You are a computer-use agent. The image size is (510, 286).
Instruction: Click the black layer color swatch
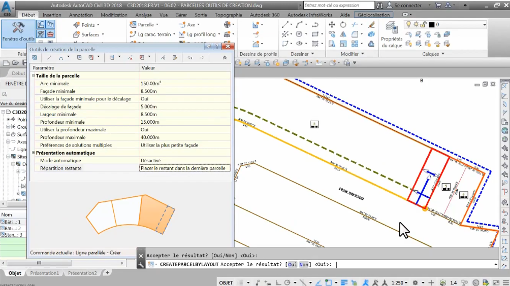[x=432, y=24]
